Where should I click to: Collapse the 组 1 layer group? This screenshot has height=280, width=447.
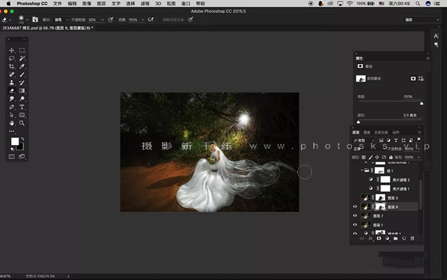tap(361, 171)
